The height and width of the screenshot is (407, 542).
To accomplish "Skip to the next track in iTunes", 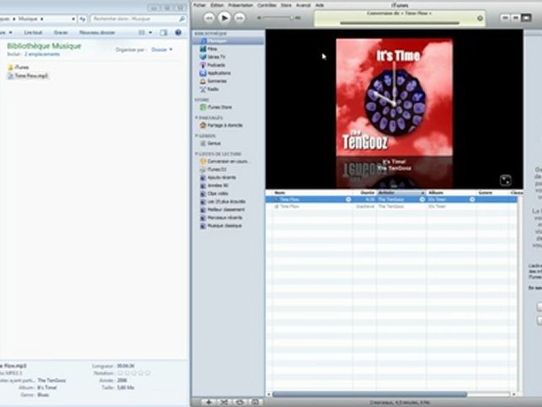I will [x=239, y=18].
